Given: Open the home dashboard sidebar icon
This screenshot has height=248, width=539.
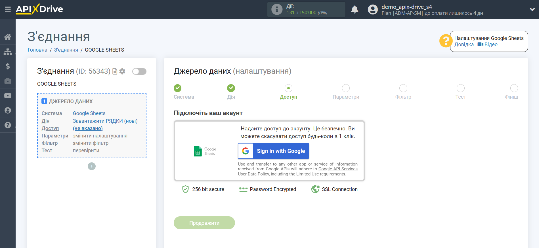Looking at the screenshot, I should pos(8,37).
